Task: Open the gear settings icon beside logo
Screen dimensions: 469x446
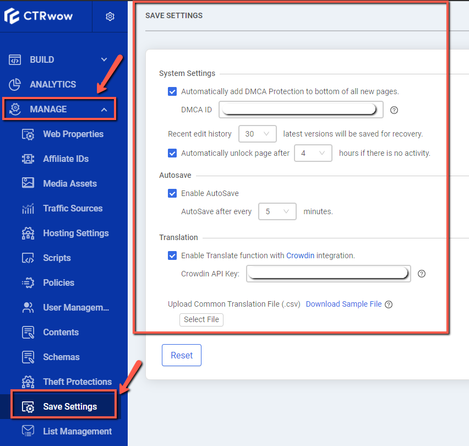Action: pyautogui.click(x=110, y=17)
